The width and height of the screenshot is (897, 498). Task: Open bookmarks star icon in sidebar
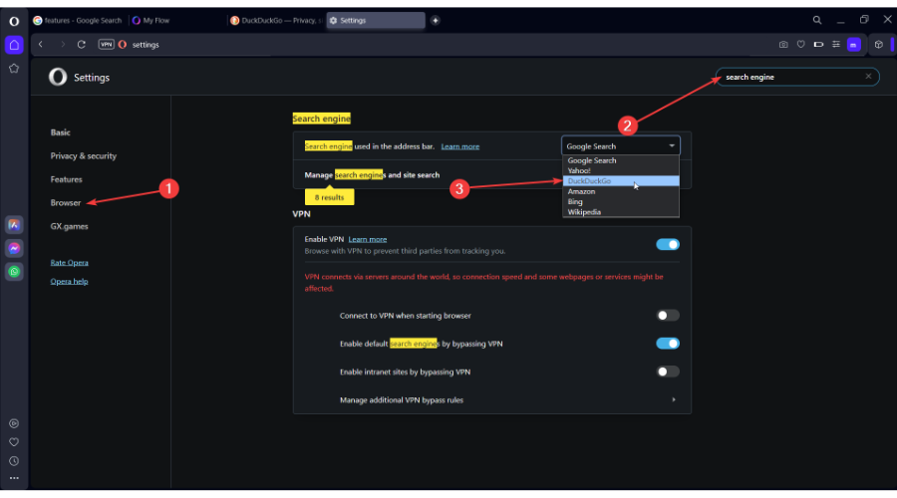[x=14, y=68]
